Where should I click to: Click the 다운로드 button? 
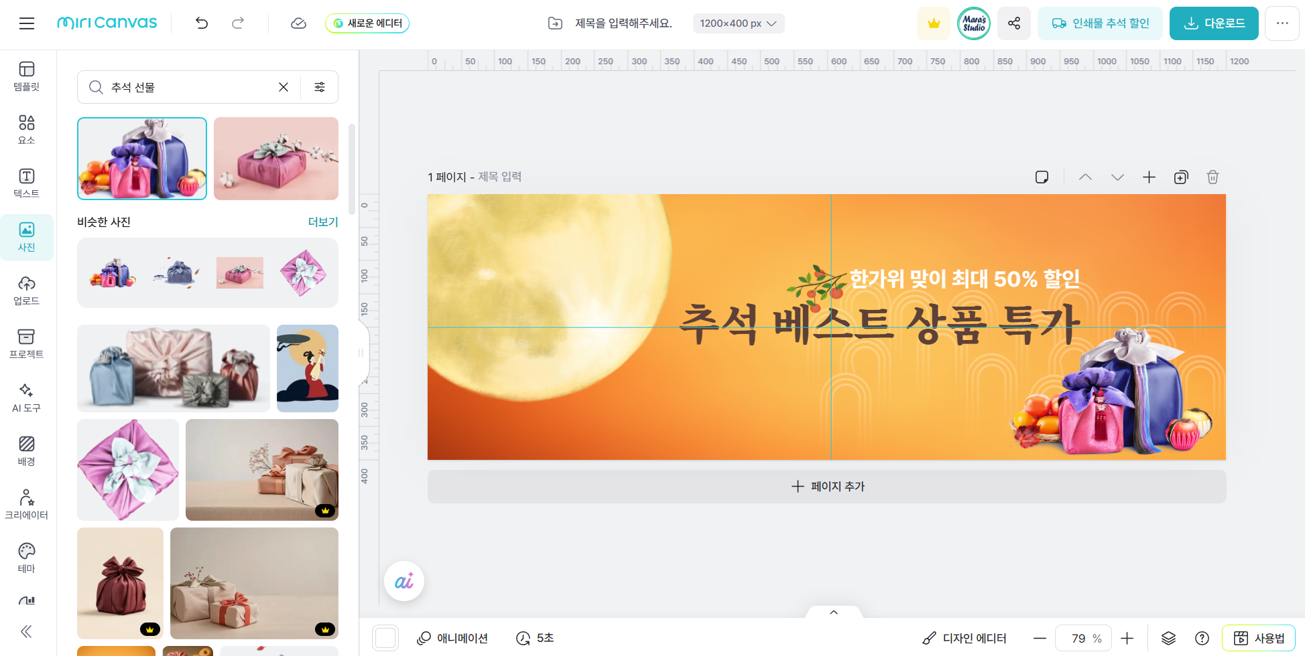tap(1213, 23)
